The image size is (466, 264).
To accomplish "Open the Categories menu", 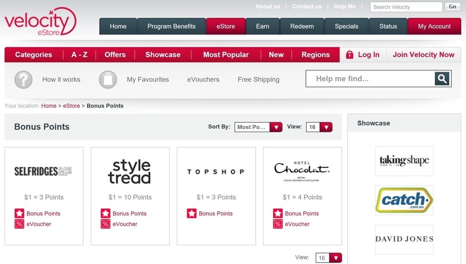I will 34,55.
